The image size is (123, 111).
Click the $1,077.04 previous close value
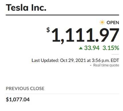pyautogui.click(x=18, y=100)
